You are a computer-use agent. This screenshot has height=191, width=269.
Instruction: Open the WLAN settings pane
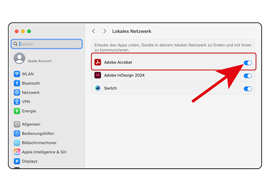pyautogui.click(x=28, y=74)
